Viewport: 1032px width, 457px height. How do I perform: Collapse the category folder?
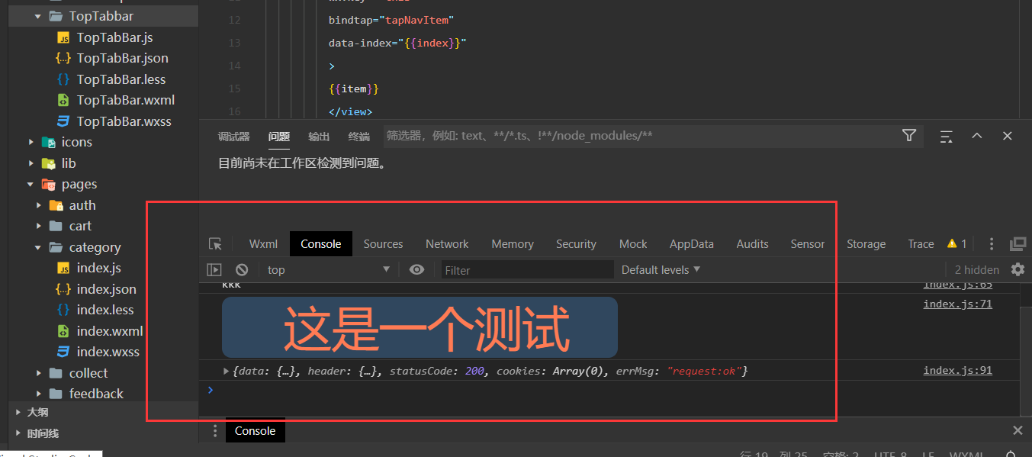click(x=39, y=247)
